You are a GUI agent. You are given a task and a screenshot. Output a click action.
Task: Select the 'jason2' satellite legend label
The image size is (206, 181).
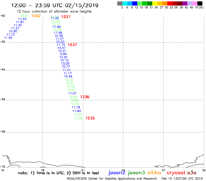tap(117, 173)
